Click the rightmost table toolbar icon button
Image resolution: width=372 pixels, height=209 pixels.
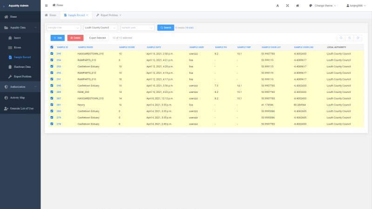coord(358,38)
